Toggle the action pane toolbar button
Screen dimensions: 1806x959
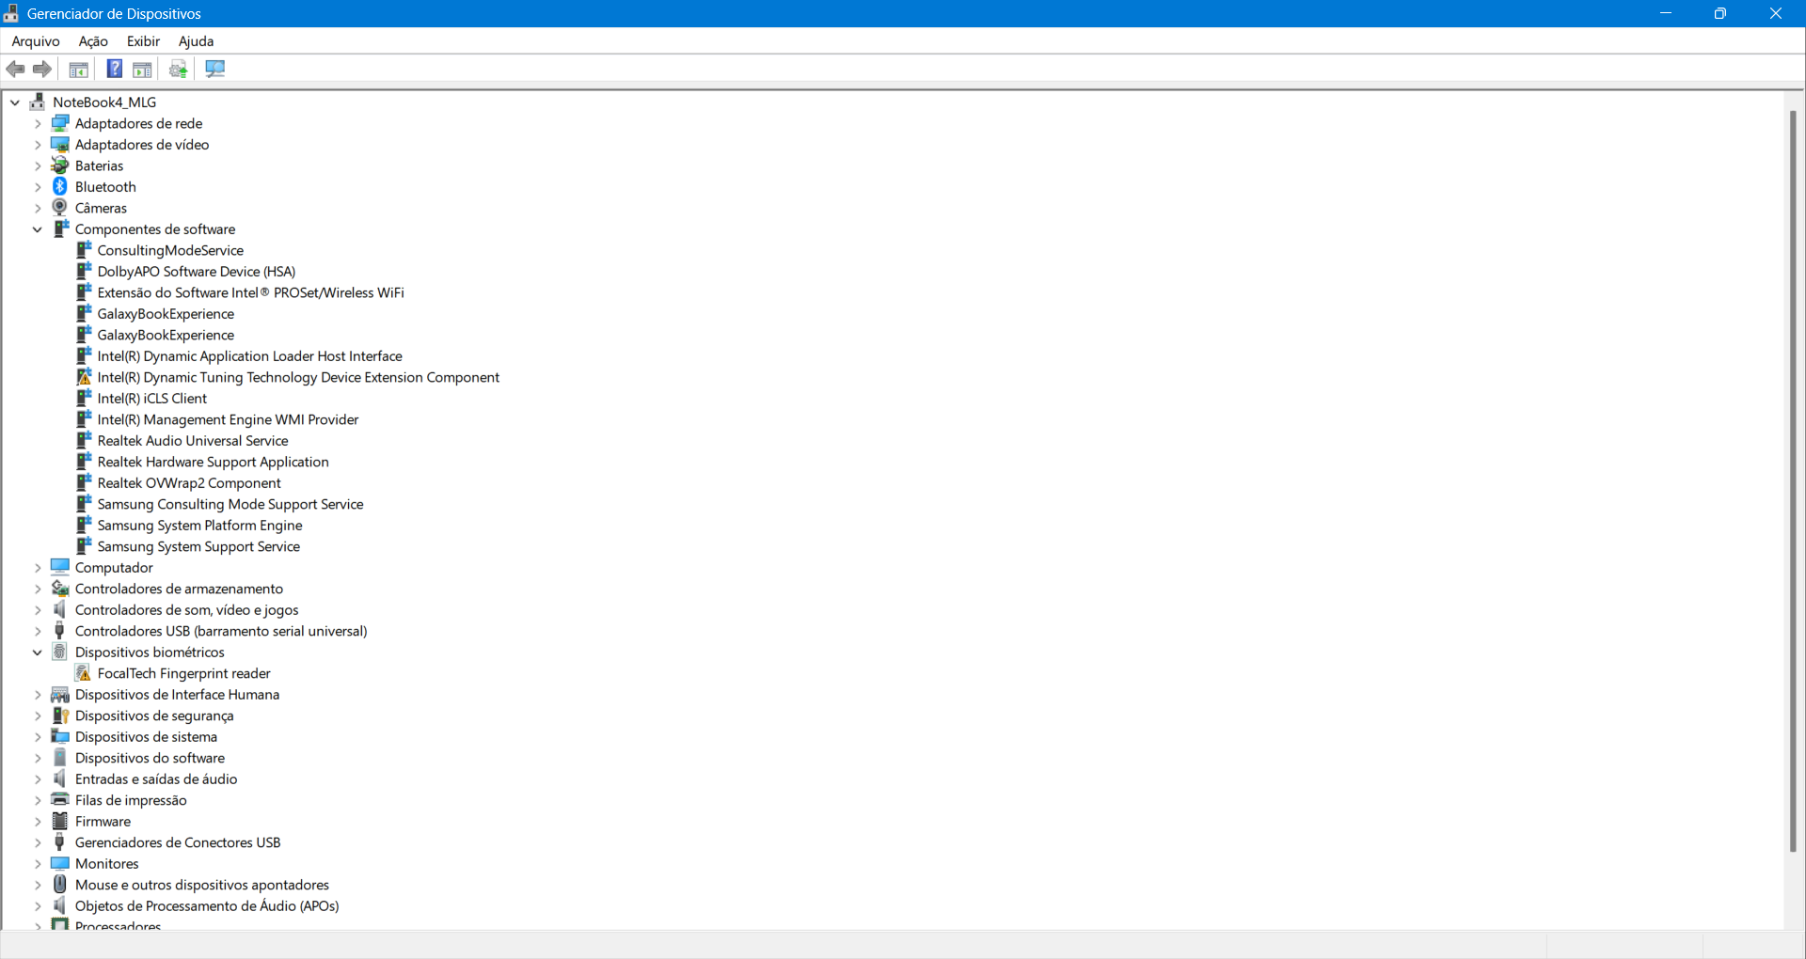pos(142,69)
